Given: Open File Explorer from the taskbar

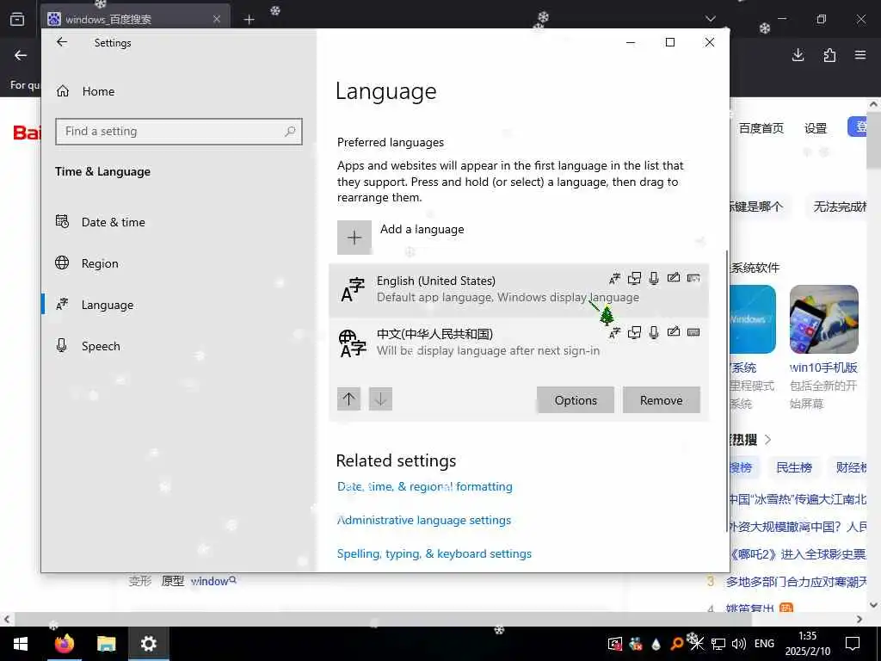Looking at the screenshot, I should click(106, 644).
